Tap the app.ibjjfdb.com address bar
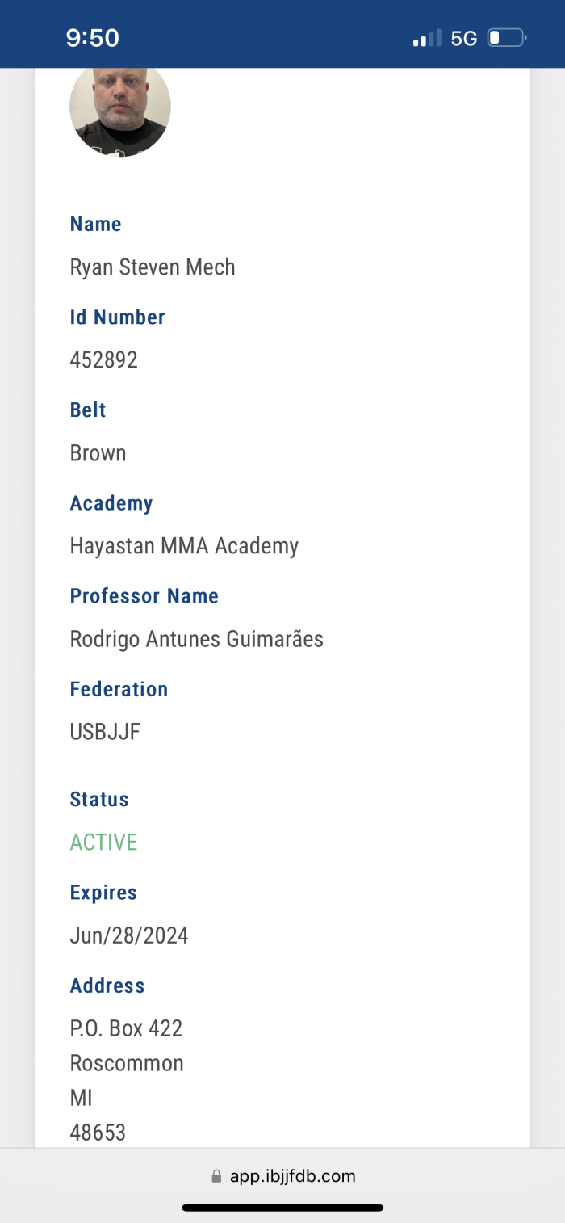The width and height of the screenshot is (565, 1223). (x=291, y=1176)
